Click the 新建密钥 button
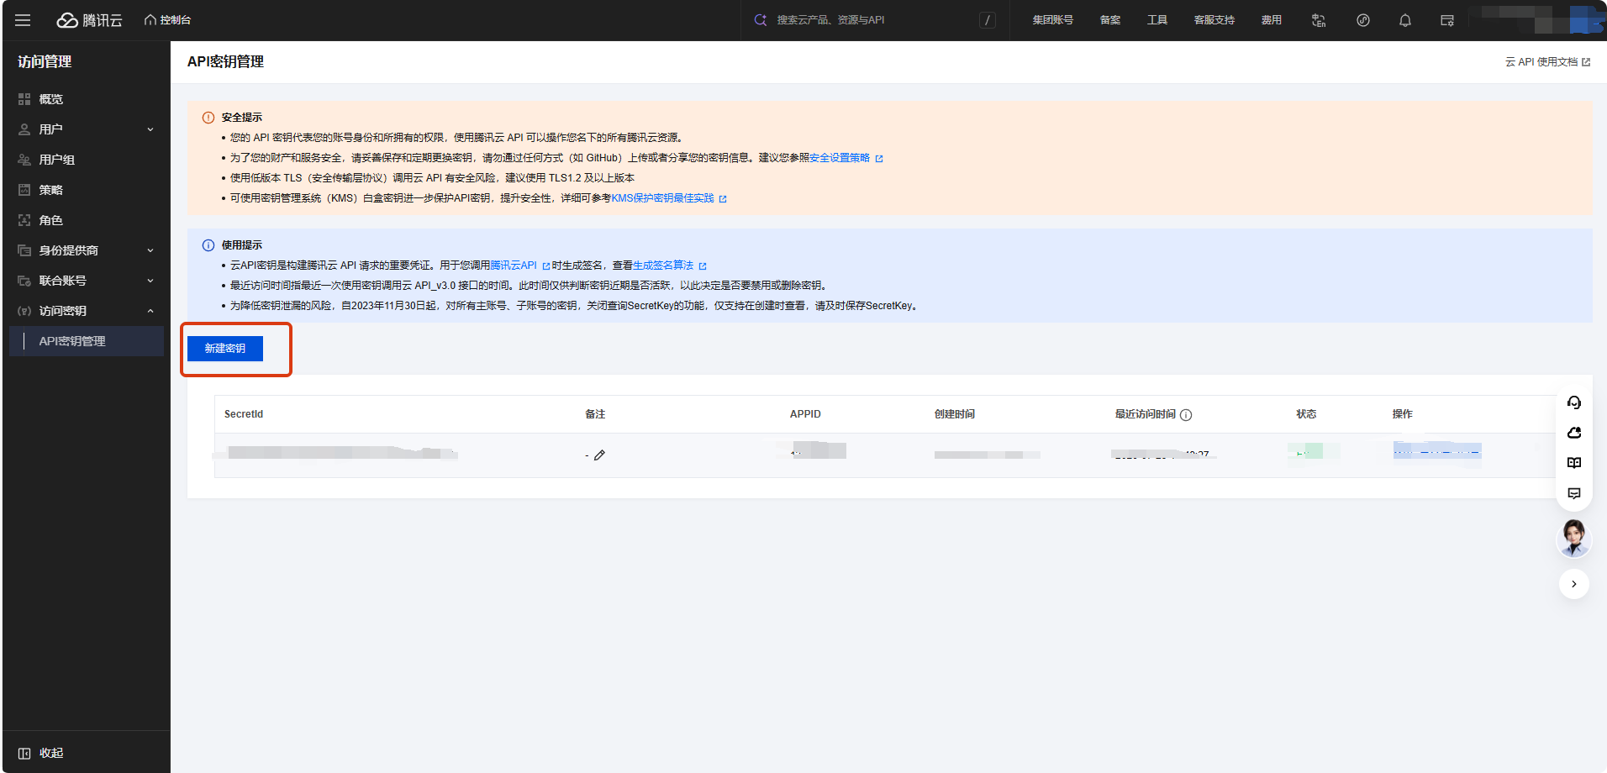The width and height of the screenshot is (1607, 773). pyautogui.click(x=225, y=349)
